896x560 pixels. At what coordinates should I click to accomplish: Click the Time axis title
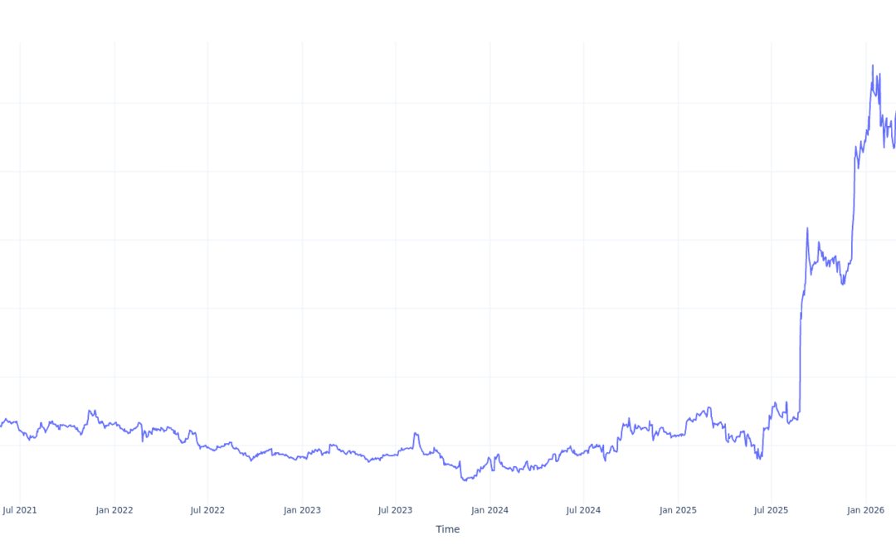(448, 529)
